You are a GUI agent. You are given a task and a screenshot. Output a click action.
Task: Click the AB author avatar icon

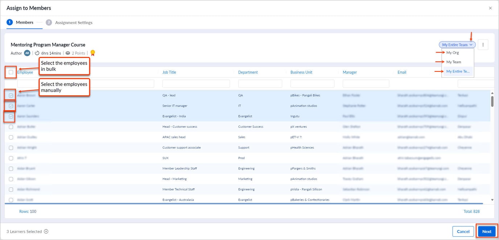pyautogui.click(x=27, y=53)
